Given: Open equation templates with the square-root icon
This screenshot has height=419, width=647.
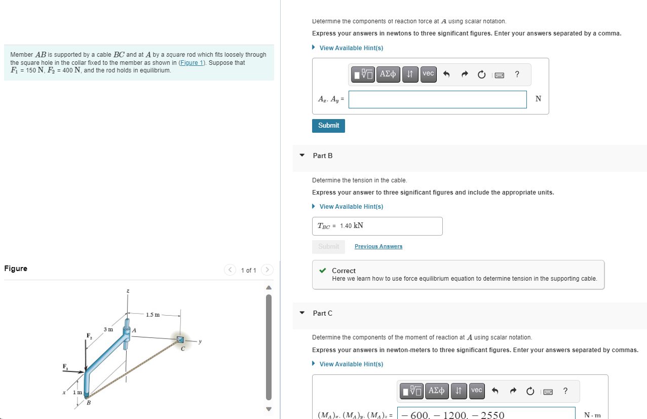Looking at the screenshot, I should click(362, 74).
